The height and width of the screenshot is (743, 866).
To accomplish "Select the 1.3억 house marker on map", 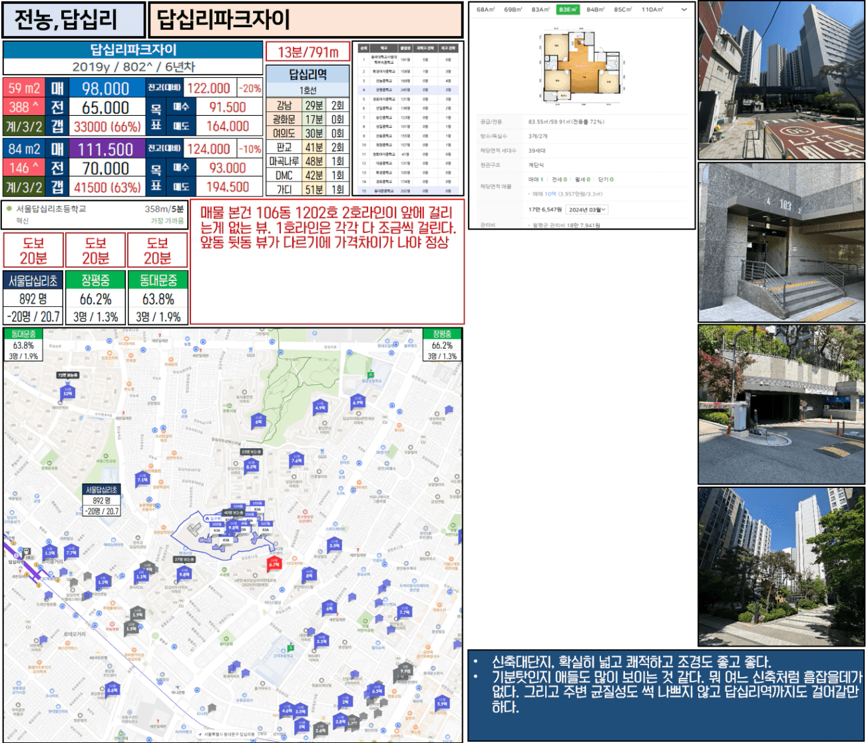I will (50, 552).
